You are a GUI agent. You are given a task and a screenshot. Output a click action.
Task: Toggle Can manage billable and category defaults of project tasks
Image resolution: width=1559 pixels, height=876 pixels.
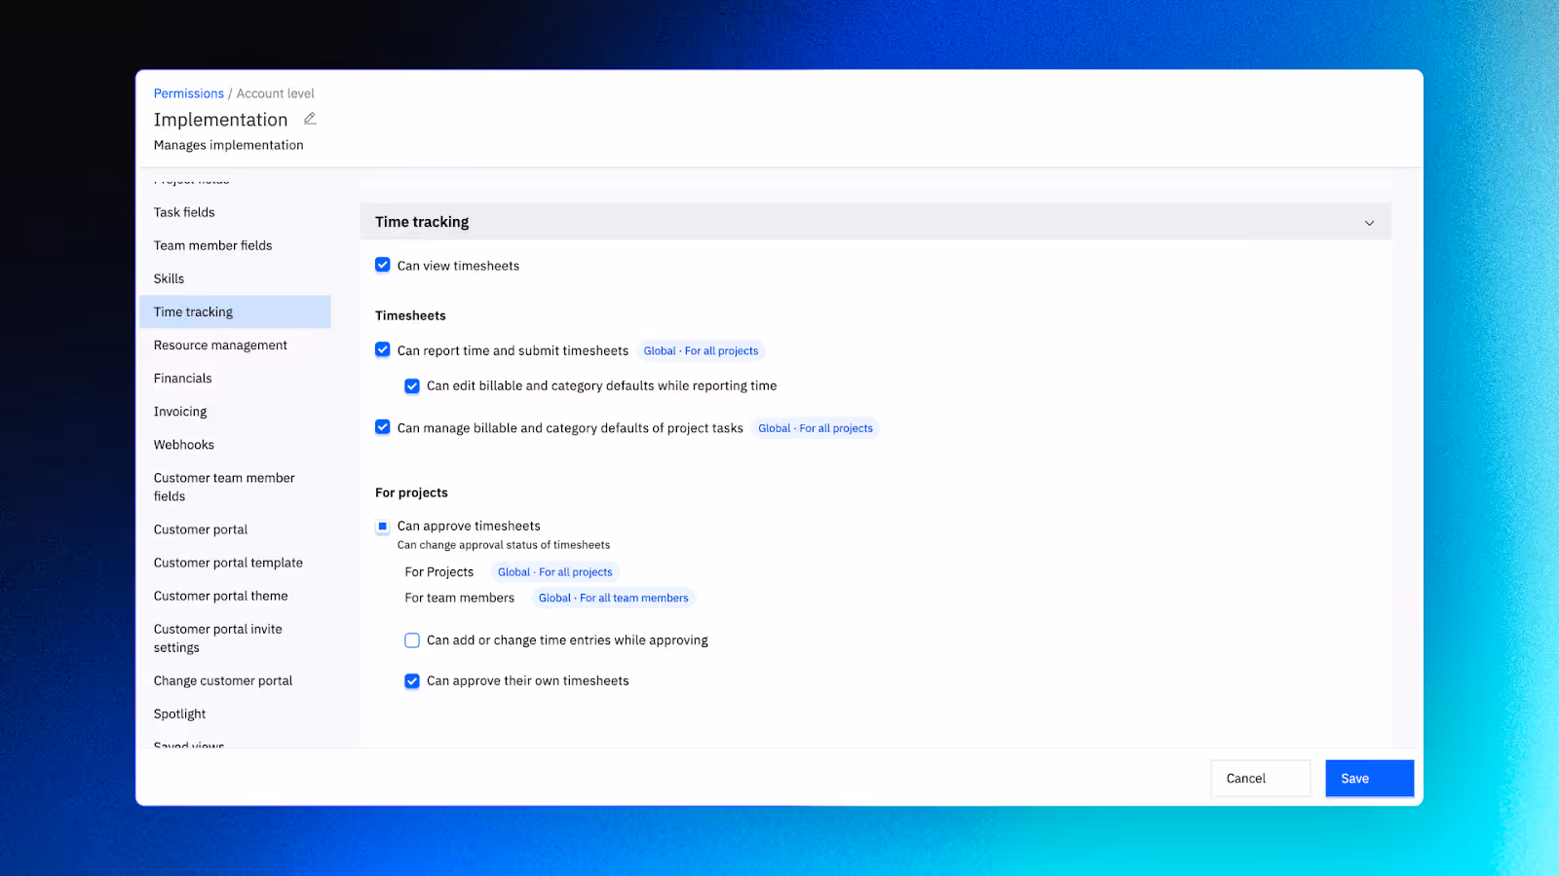383,427
